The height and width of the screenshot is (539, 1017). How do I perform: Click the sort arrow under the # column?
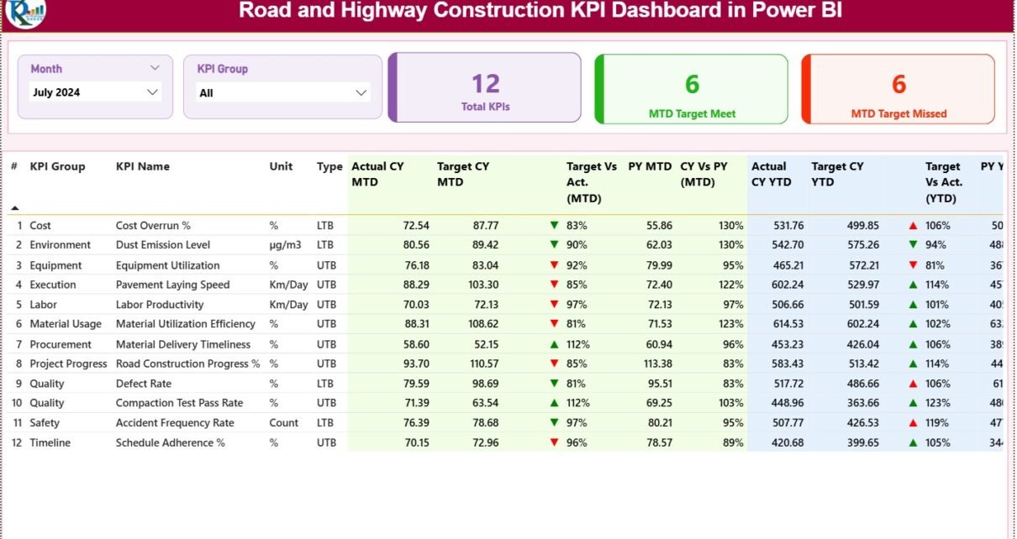pyautogui.click(x=14, y=207)
